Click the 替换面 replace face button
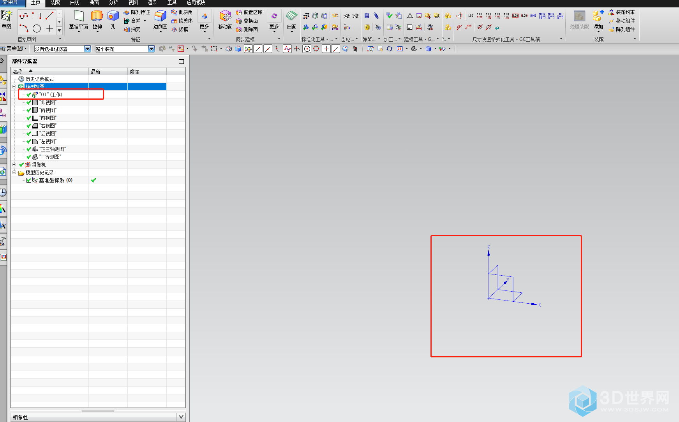The image size is (679, 422). point(247,21)
